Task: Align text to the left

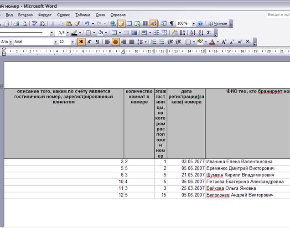Action: [x=108, y=42]
